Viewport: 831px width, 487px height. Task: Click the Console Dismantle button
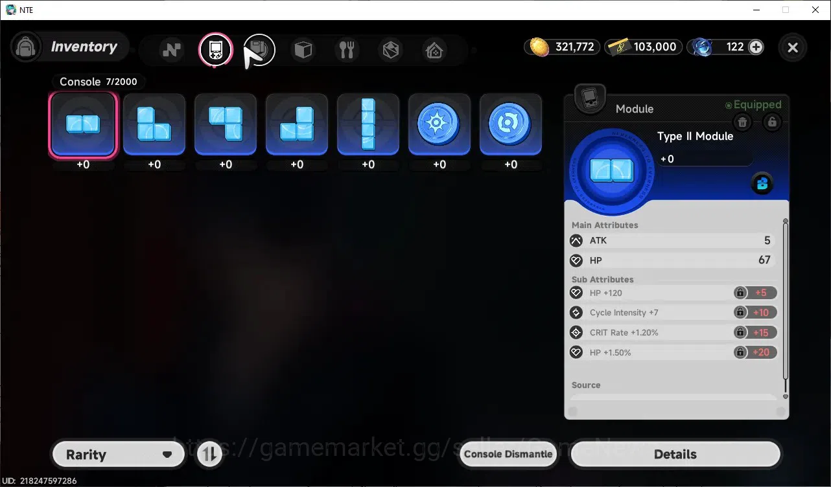coord(509,454)
